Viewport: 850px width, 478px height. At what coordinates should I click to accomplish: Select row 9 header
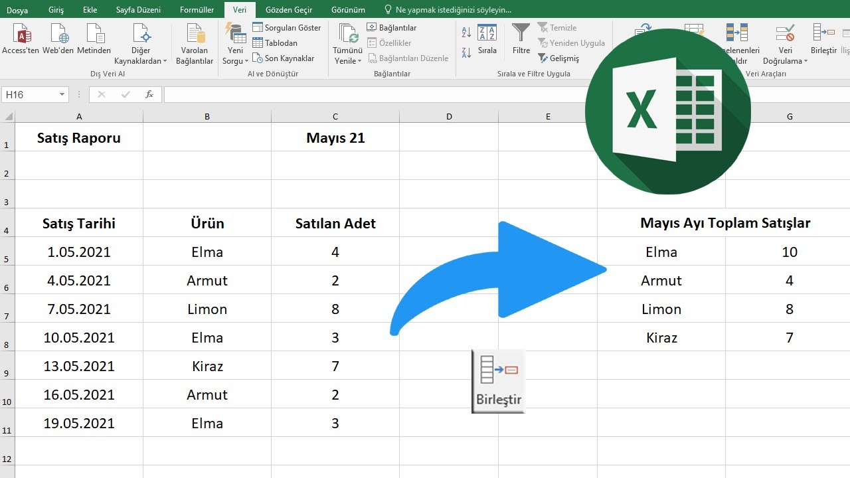7,366
